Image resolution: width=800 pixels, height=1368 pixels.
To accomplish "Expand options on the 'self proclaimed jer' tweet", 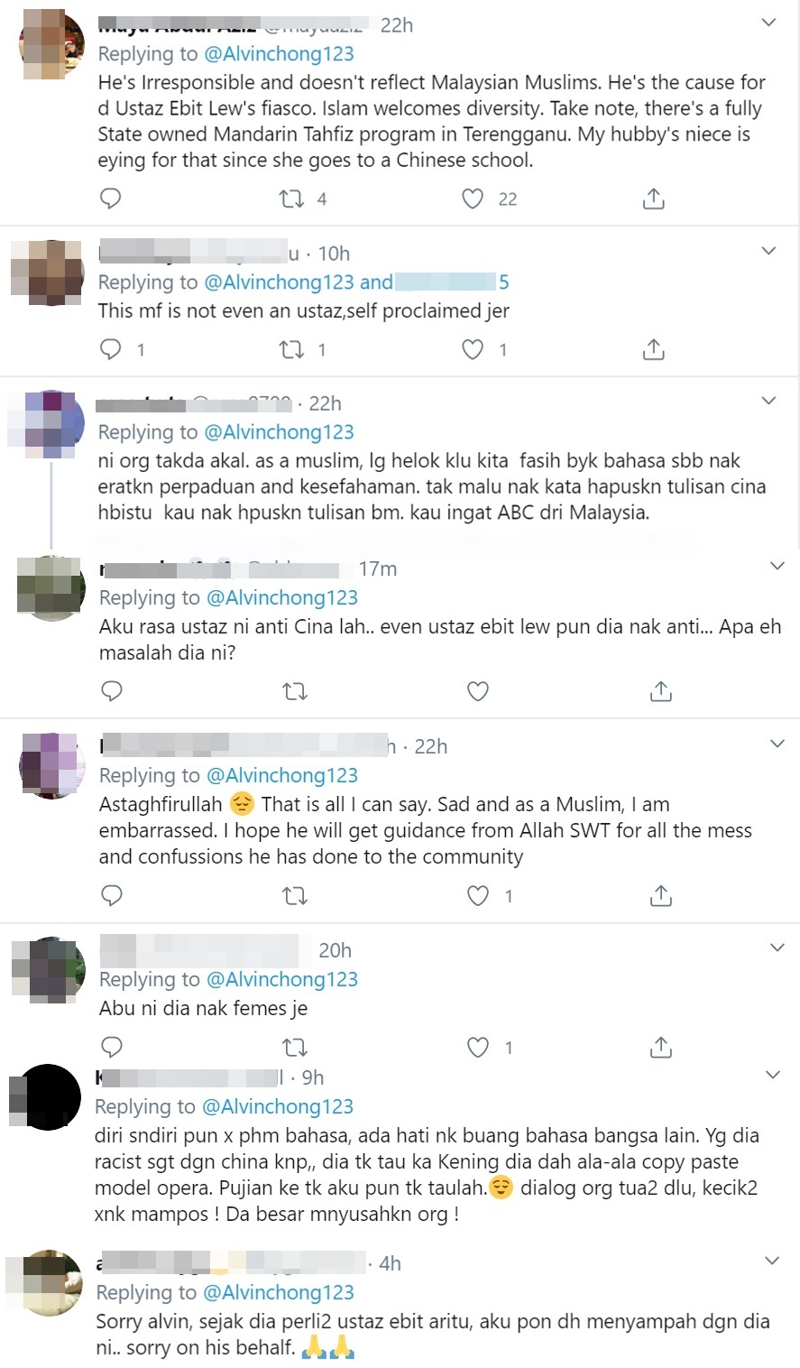I will click(769, 251).
